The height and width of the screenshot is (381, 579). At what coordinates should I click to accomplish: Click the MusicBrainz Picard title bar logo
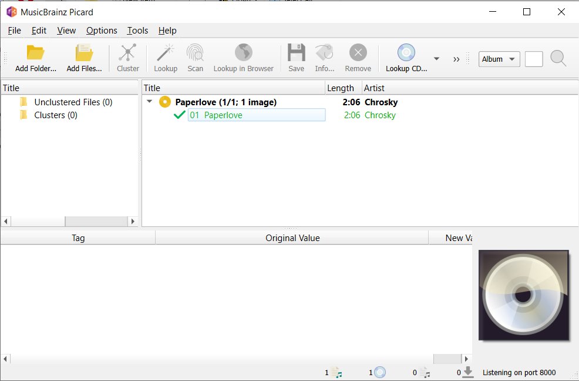pyautogui.click(x=12, y=12)
